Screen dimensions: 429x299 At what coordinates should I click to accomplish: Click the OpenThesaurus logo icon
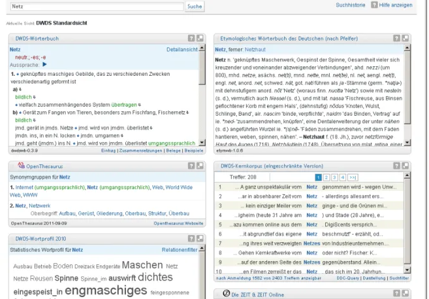(x=21, y=166)
